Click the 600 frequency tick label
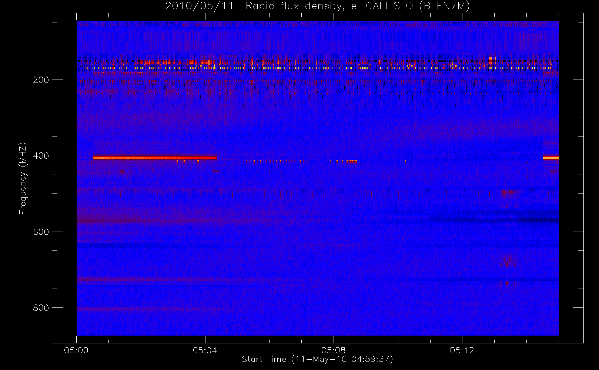599x370 pixels. (41, 232)
